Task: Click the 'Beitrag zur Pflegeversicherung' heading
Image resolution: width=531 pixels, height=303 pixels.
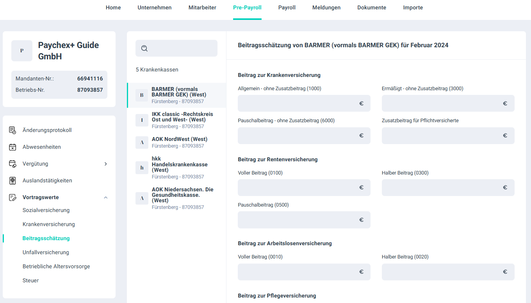Action: point(277,296)
